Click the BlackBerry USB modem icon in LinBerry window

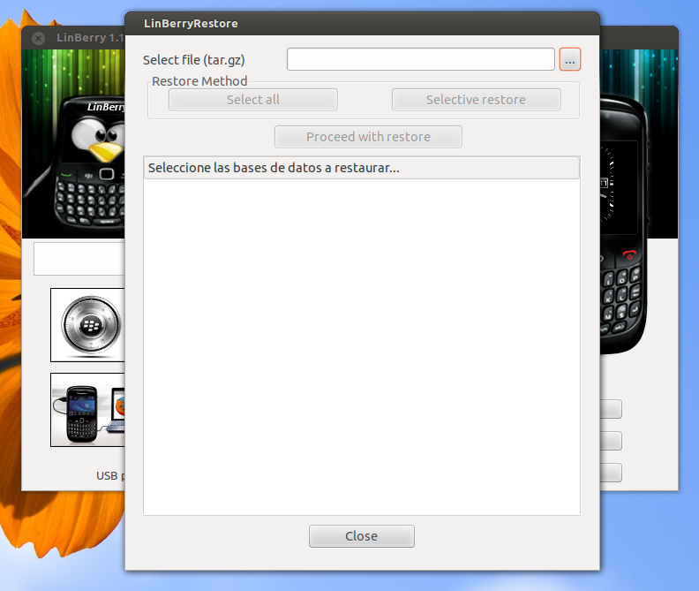click(88, 410)
